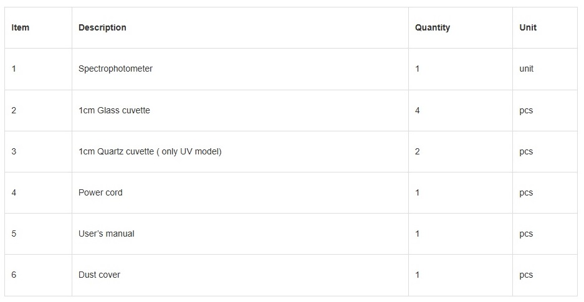Click the Dust cover description
The image size is (584, 302).
(100, 275)
